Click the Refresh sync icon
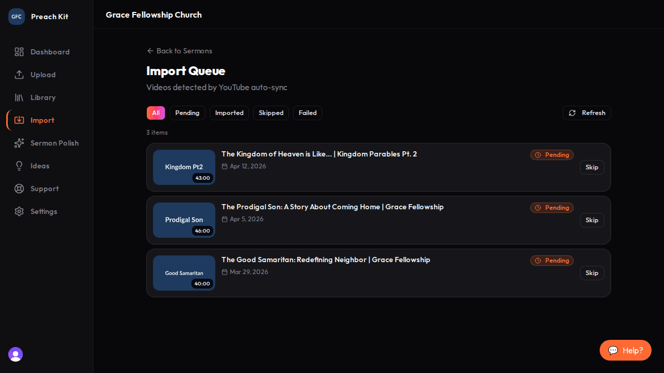 coord(572,113)
